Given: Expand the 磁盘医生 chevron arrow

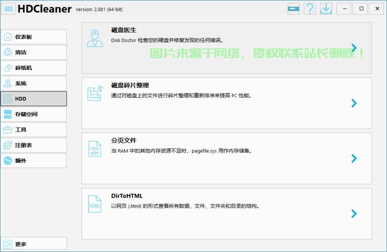Looking at the screenshot, I should [x=354, y=48].
